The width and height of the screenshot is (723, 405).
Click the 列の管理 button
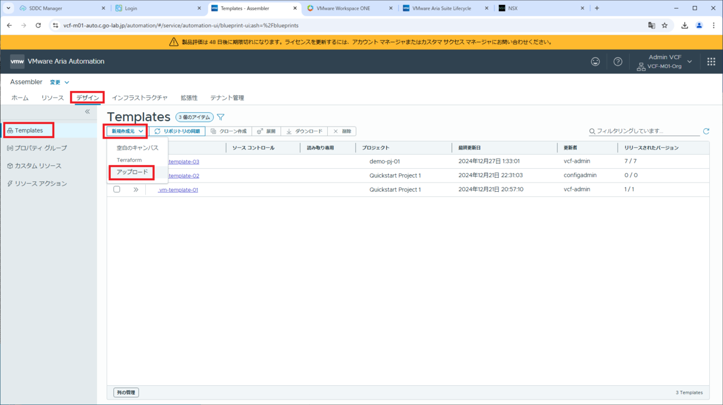coord(126,392)
